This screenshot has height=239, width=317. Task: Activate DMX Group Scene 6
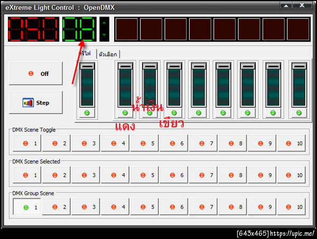[174, 207]
